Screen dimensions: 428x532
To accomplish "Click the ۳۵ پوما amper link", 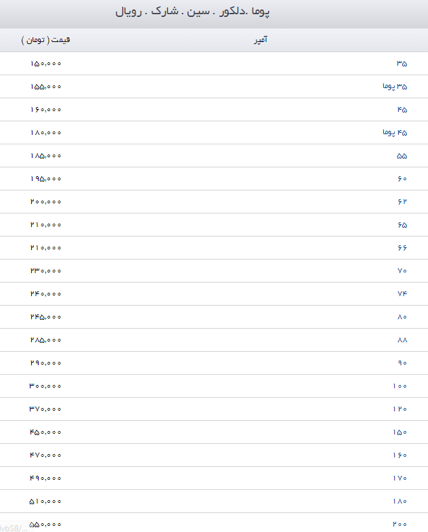I will click(x=395, y=87).
